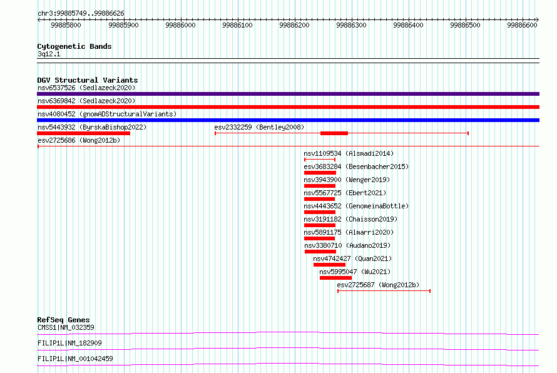
Task: Click the DGV Structural Variants track title
Action: (88, 80)
